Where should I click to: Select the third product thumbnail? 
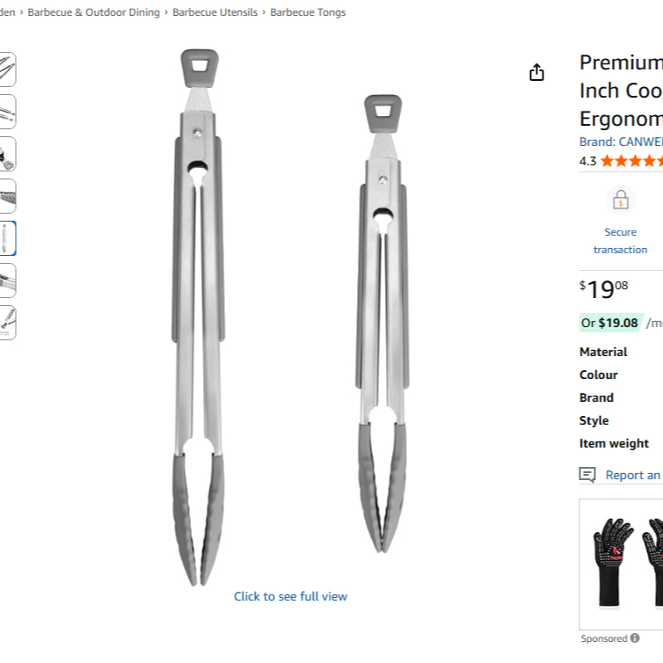click(6, 154)
